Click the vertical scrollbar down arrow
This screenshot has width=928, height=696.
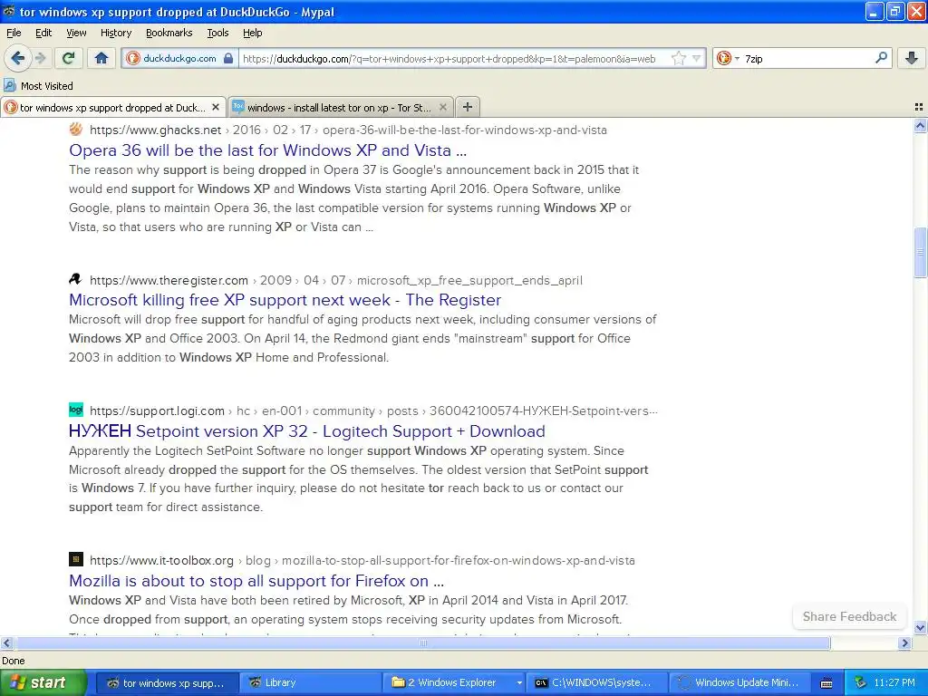(x=920, y=628)
